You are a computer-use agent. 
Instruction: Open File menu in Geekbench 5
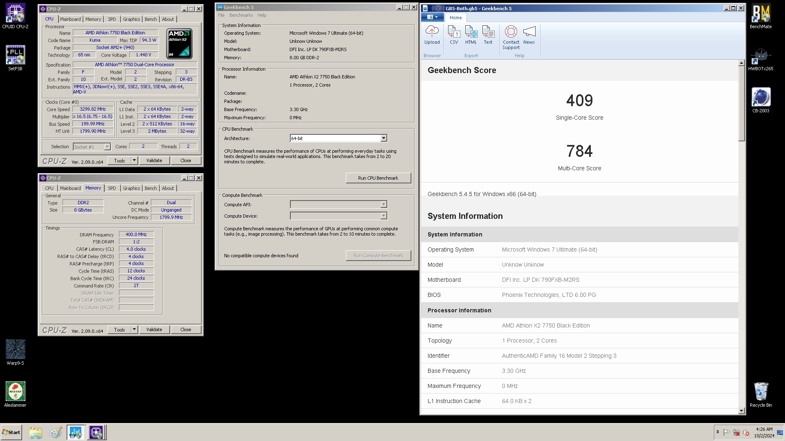(x=221, y=15)
